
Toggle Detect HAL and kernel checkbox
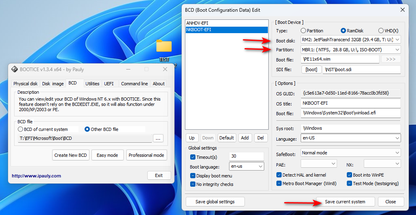click(279, 175)
